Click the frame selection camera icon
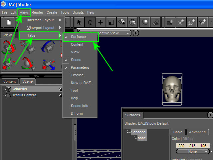Image resolution: width=213 pixels, height=160 pixels. [28, 47]
